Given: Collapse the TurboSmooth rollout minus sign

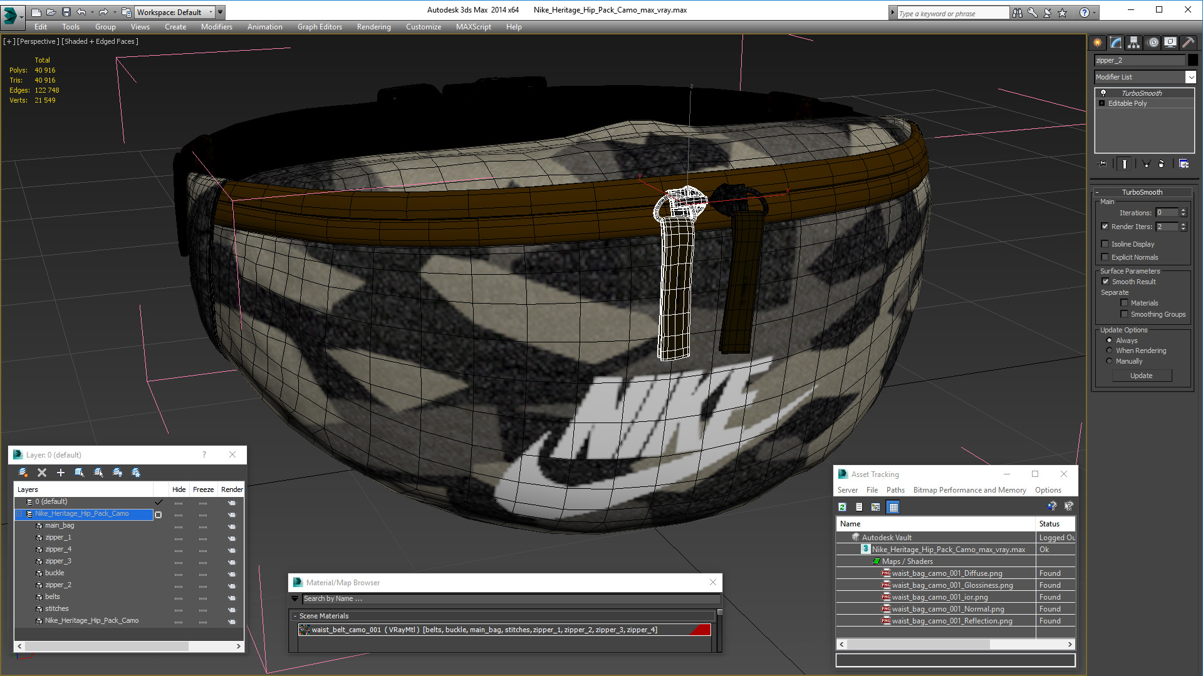Looking at the screenshot, I should click(1097, 192).
